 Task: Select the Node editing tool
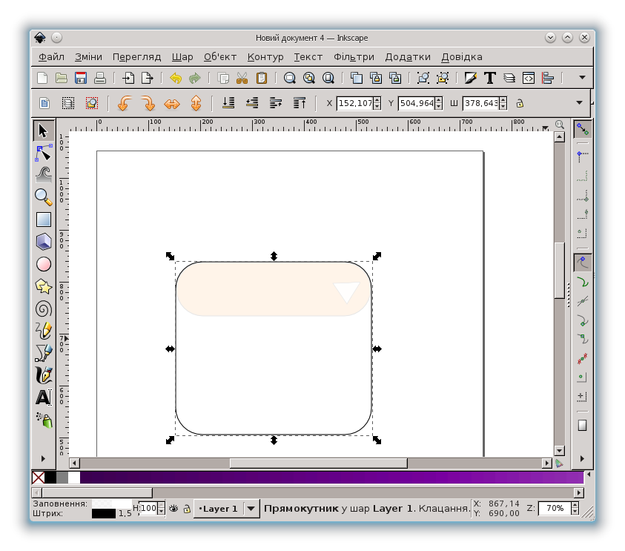point(44,153)
